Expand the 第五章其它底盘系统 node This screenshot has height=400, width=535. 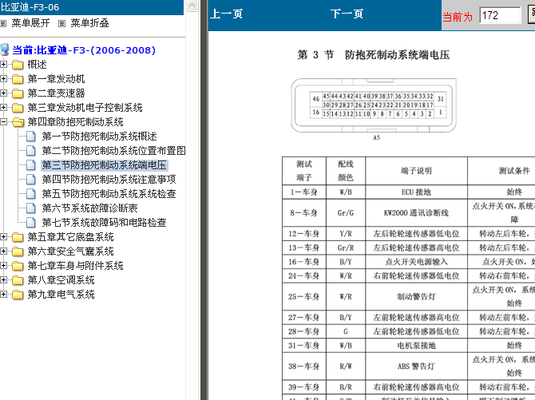[x=3, y=236]
